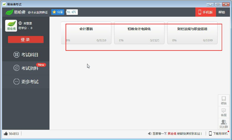Screen dimensions: 232x140
Task: Click the speaker announcement icon
Action: [x=150, y=134]
